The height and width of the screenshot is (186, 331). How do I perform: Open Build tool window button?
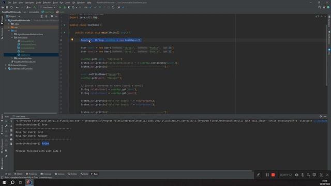click(x=84, y=174)
